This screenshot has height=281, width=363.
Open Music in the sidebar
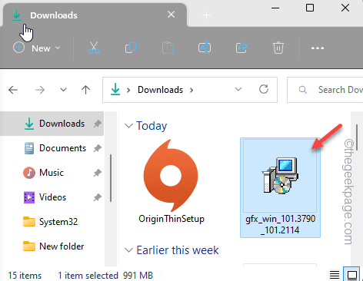[x=52, y=173]
